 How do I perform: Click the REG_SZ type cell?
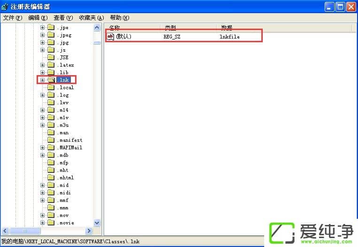[x=172, y=37]
